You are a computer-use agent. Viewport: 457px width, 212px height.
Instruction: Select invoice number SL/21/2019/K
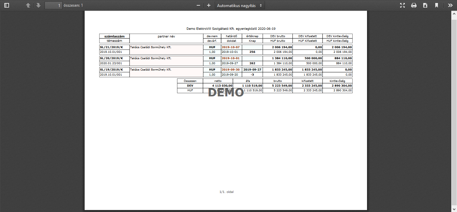(x=111, y=47)
